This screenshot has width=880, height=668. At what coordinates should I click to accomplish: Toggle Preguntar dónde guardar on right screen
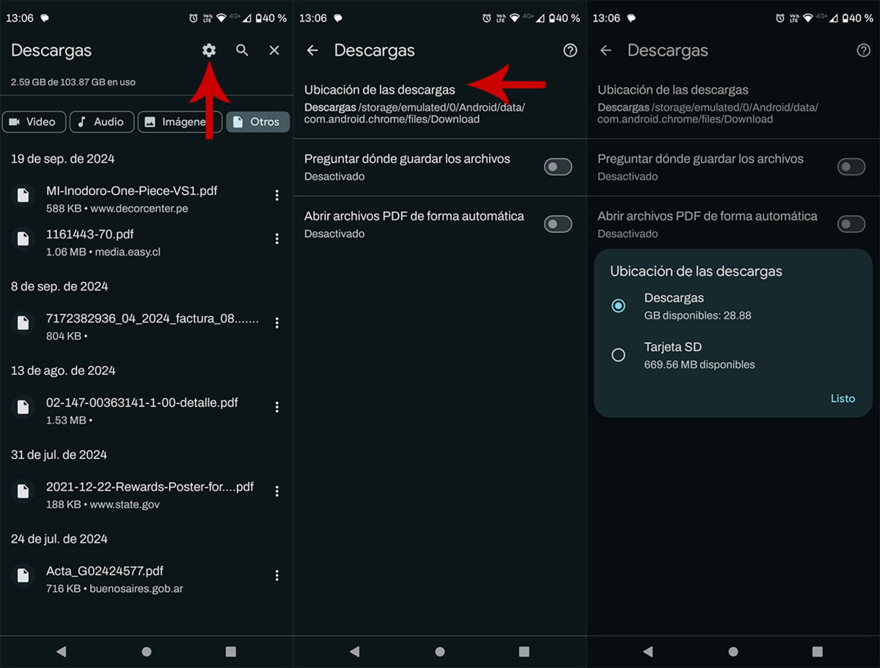pos(851,167)
